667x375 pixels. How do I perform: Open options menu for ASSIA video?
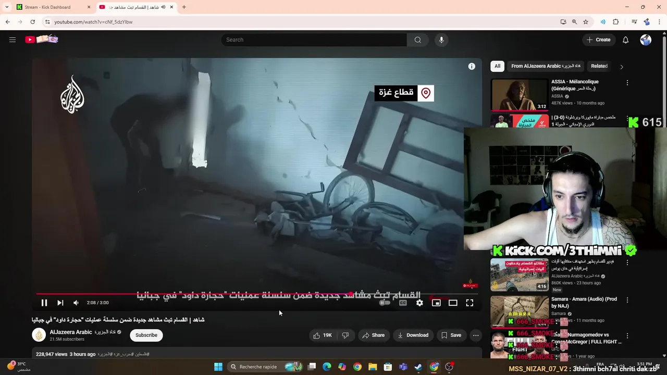(627, 83)
